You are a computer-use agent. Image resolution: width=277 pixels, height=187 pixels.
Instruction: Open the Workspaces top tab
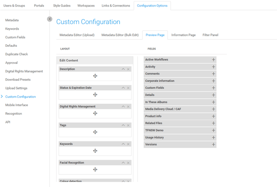coord(86,6)
